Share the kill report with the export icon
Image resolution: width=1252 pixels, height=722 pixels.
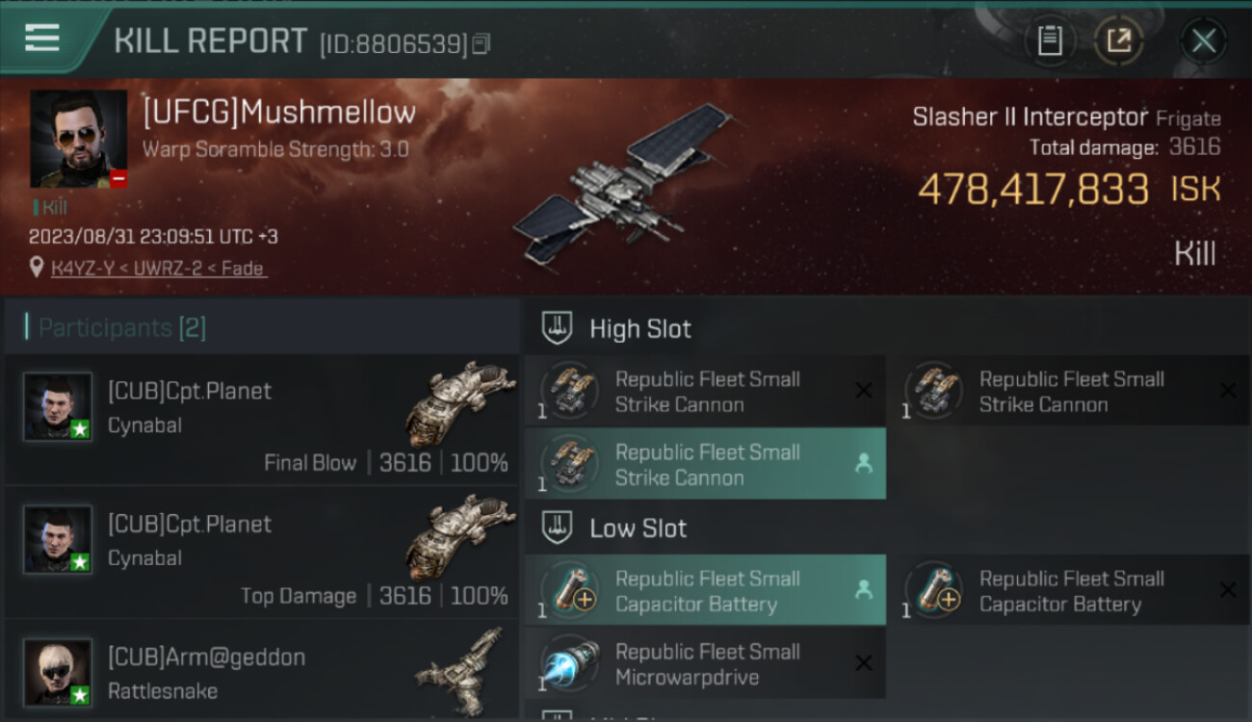pos(1118,40)
